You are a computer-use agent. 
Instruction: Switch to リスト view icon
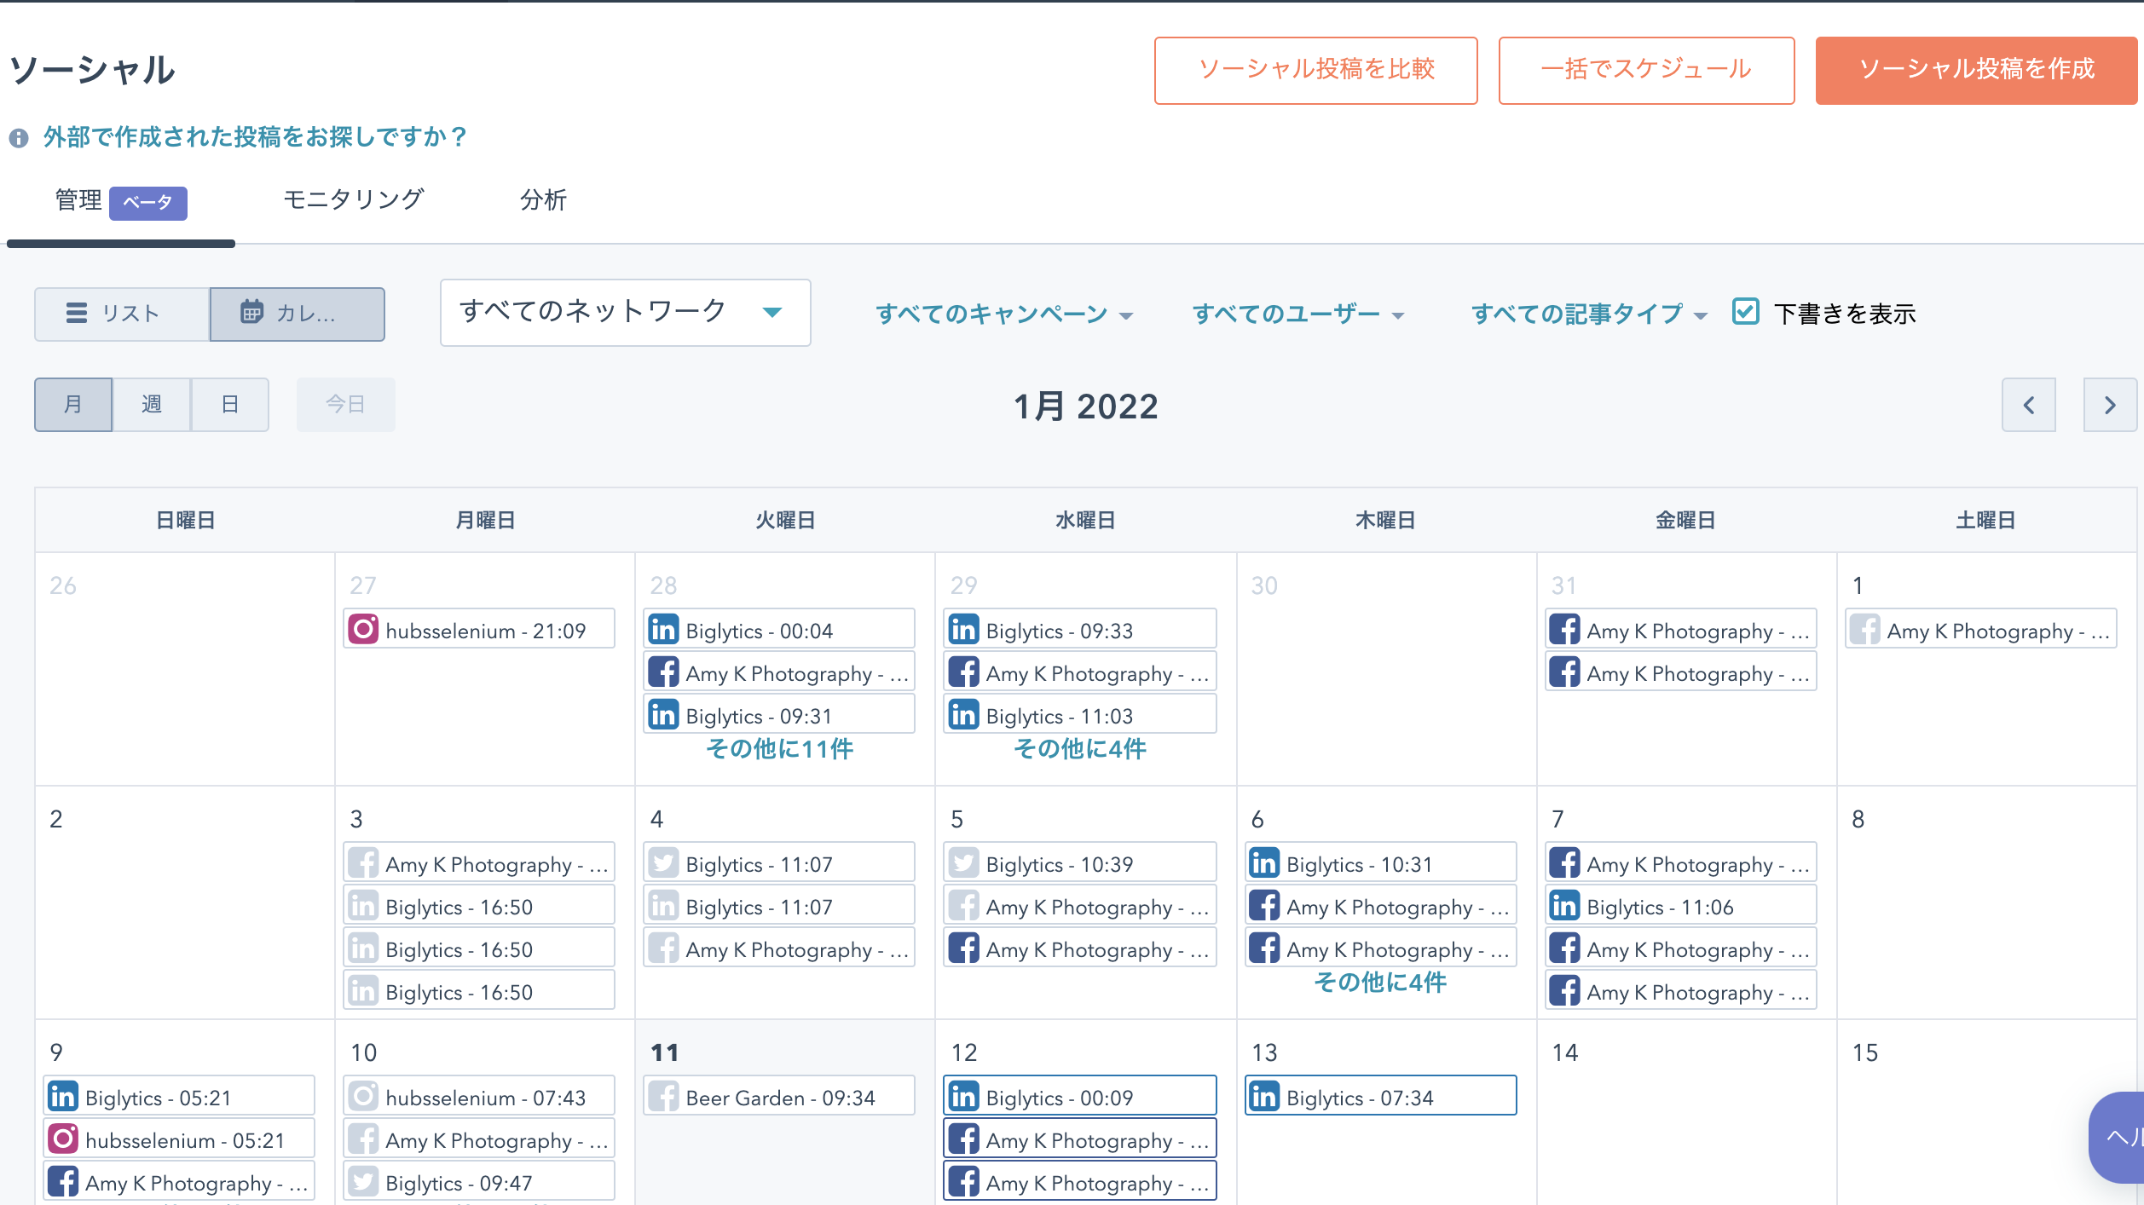(120, 313)
